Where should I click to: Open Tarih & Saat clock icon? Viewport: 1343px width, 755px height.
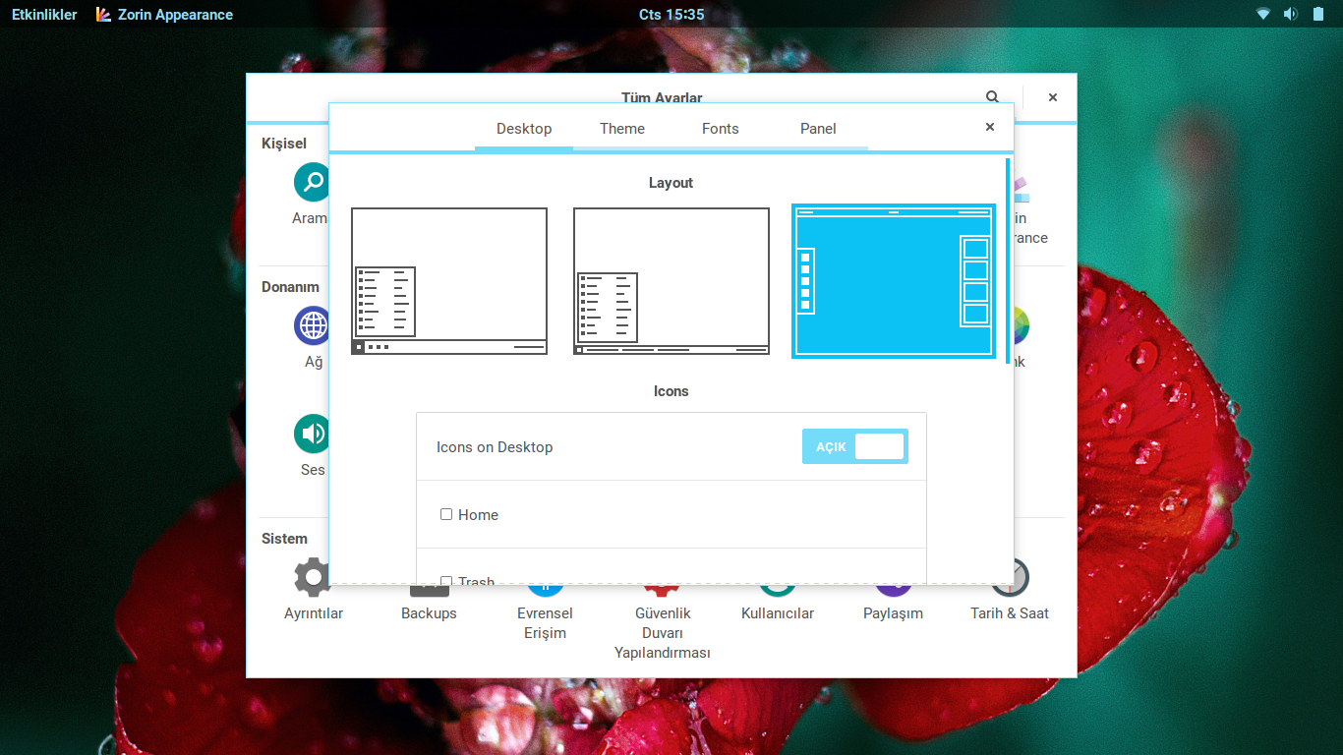[1012, 577]
